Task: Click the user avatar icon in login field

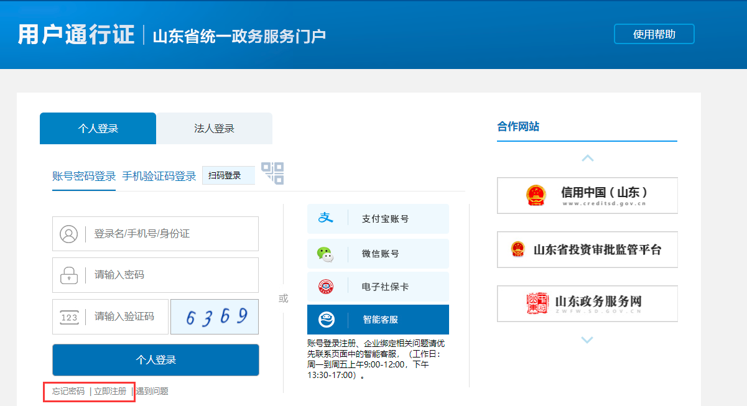Action: coord(68,234)
